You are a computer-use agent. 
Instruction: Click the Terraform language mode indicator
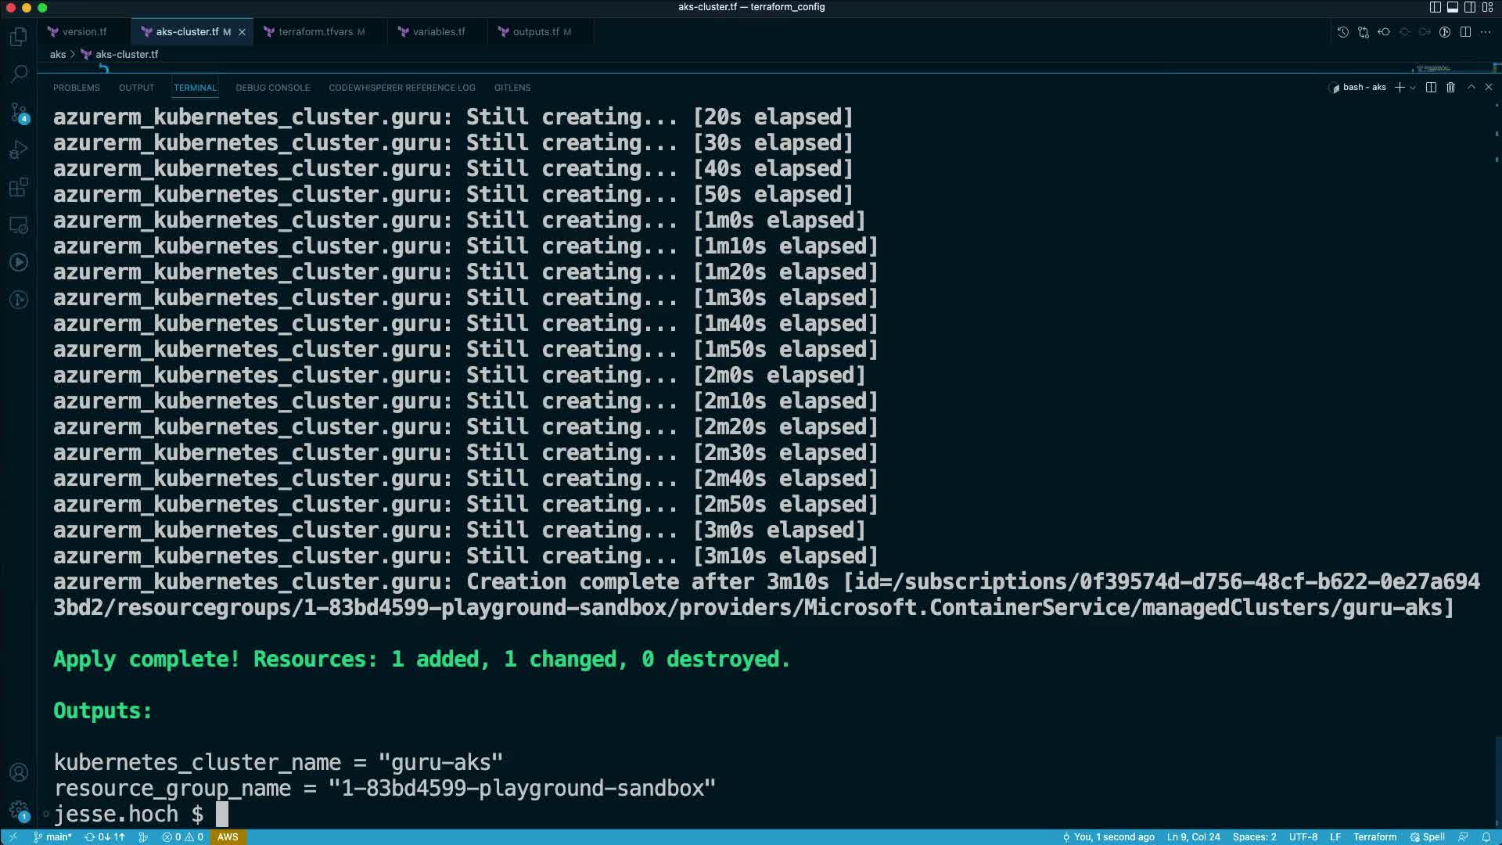1374,837
